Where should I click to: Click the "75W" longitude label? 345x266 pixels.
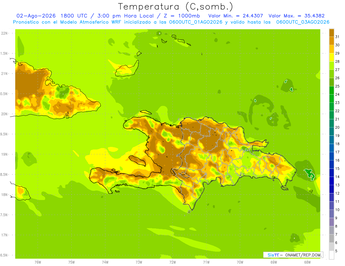pyautogui.click(x=71, y=262)
